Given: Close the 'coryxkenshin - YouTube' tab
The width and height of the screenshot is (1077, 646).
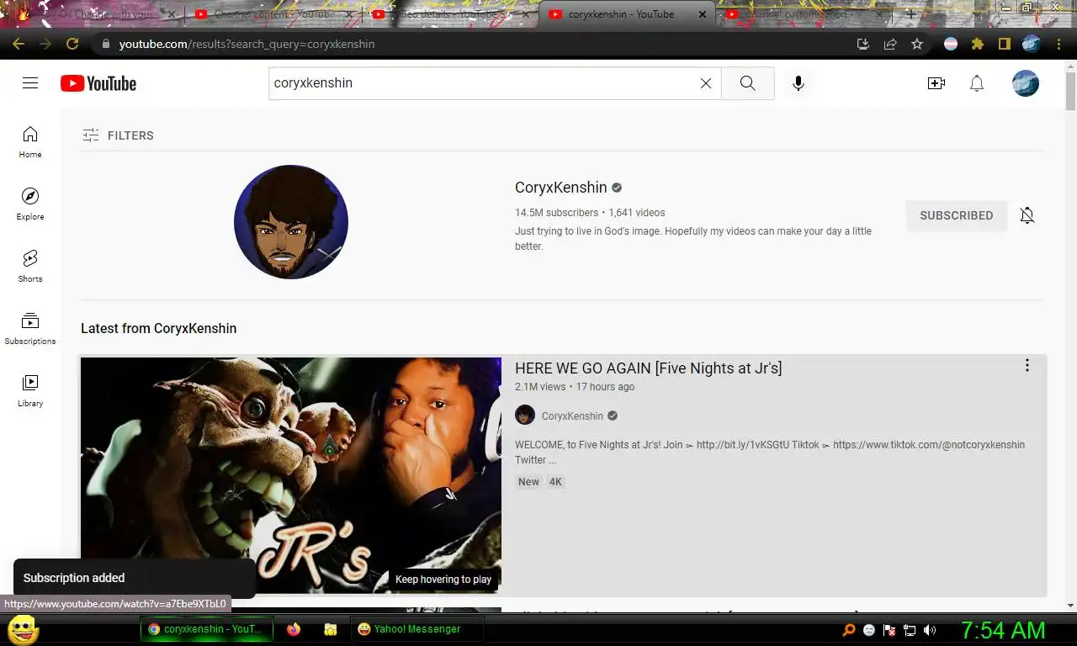Looking at the screenshot, I should pyautogui.click(x=703, y=14).
